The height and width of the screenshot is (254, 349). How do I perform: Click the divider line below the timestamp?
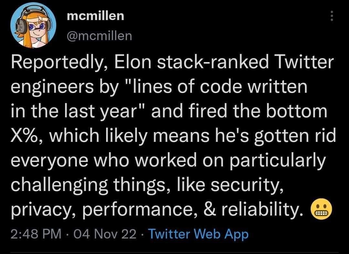(x=174, y=253)
